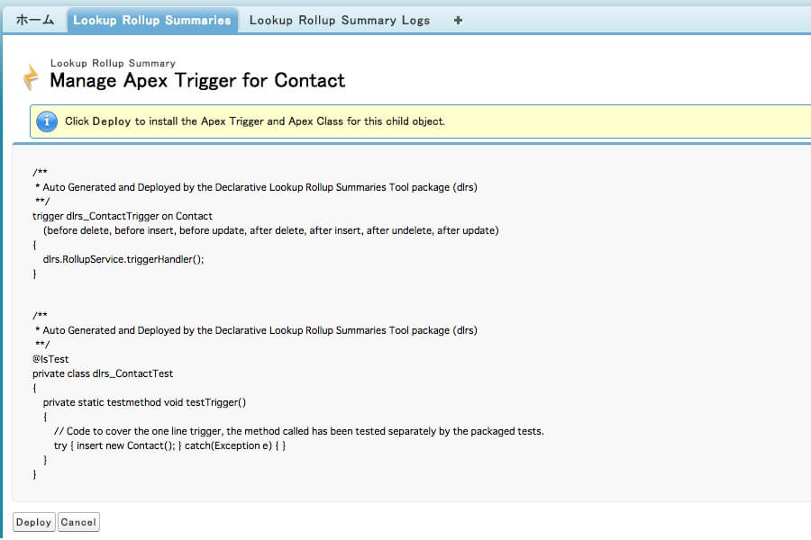Select the Lookup Rollup Summaries tab
Screen dimensions: 811x540
(151, 20)
